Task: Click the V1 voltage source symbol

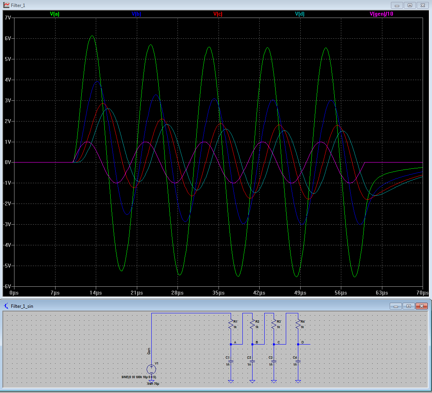Action: 151,369
